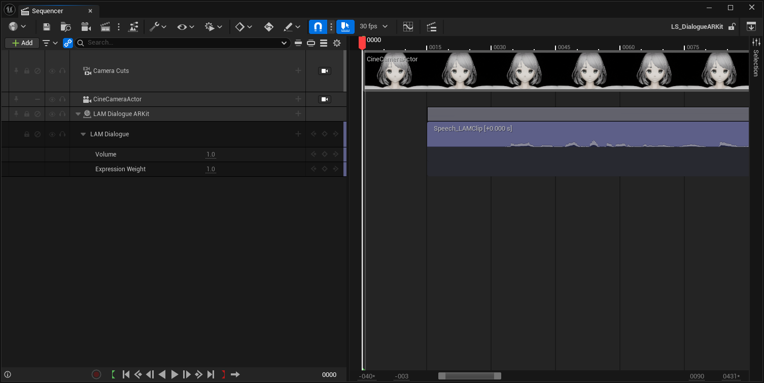Collapse the LAM Dialogue track
The height and width of the screenshot is (383, 764).
[x=83, y=135]
